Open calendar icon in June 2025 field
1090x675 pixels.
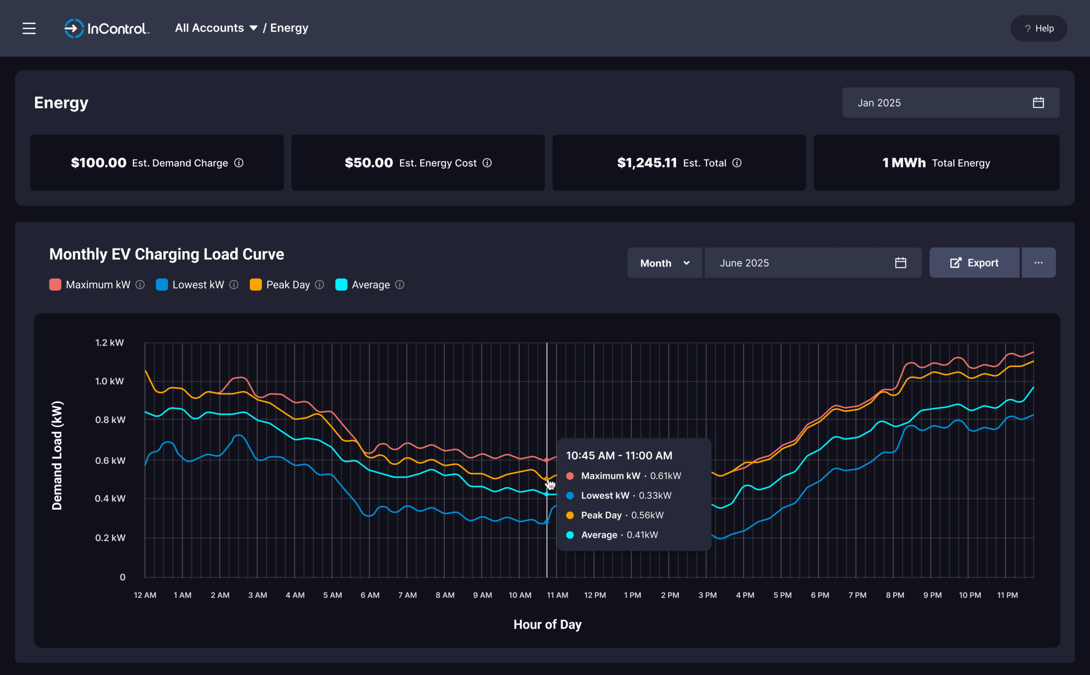tap(900, 263)
